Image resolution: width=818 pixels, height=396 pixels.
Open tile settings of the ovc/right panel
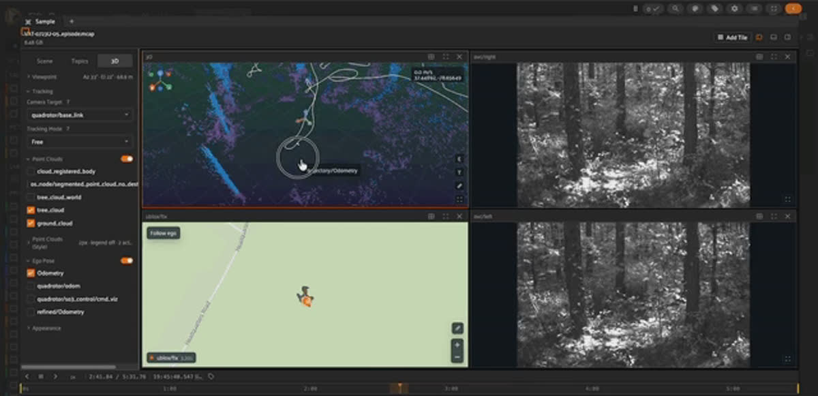(x=759, y=57)
